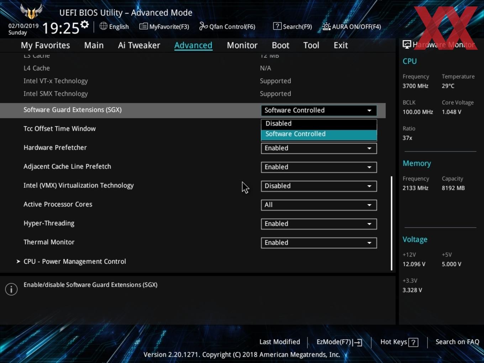484x363 pixels.
Task: Click the information icon in help area
Action: [x=11, y=289]
